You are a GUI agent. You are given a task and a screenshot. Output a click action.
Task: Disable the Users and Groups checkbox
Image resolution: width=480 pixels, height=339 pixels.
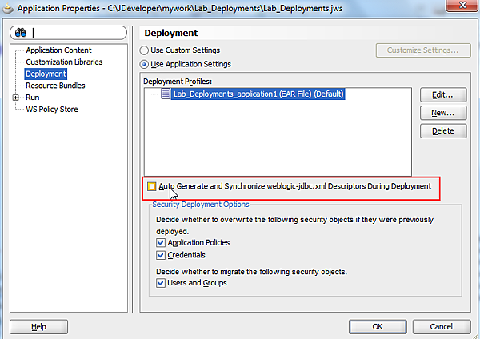tap(162, 283)
